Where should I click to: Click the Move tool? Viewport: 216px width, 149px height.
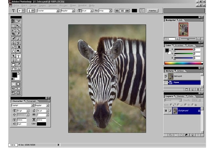pos(18,26)
